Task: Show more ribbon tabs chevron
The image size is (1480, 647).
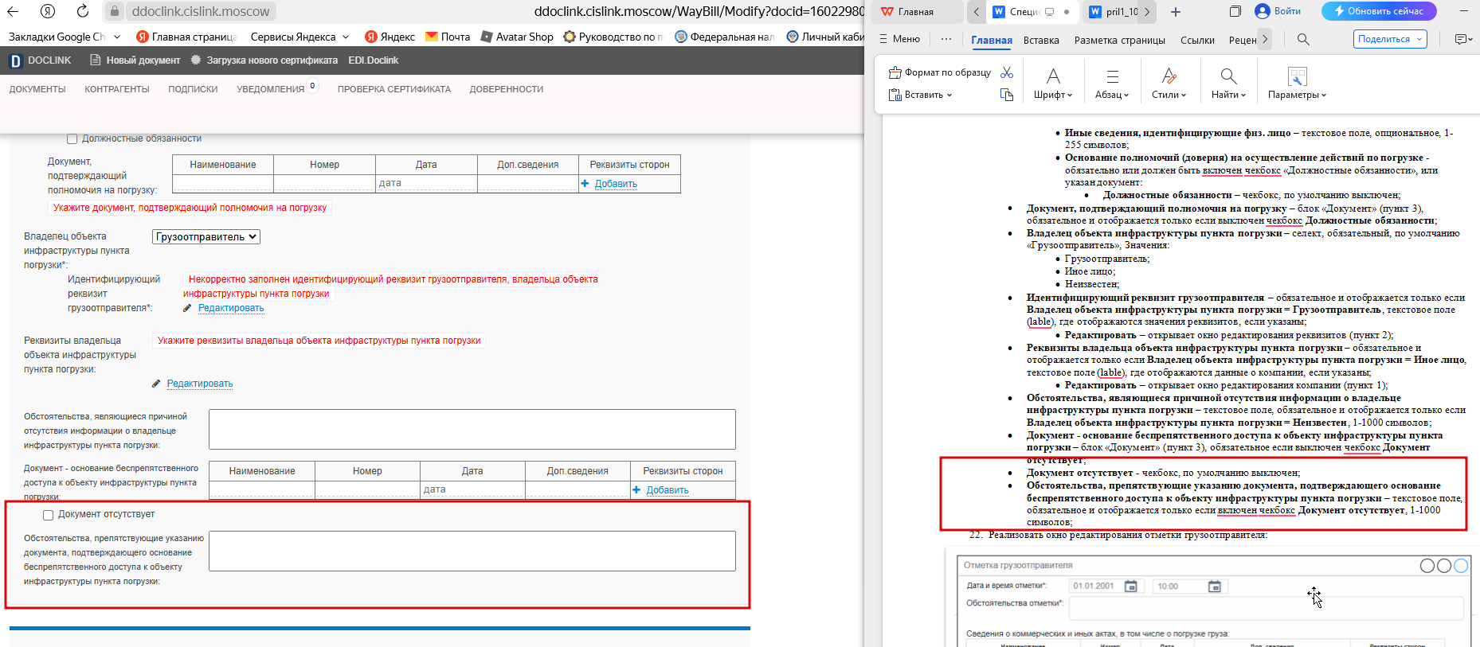Action: (x=1265, y=39)
